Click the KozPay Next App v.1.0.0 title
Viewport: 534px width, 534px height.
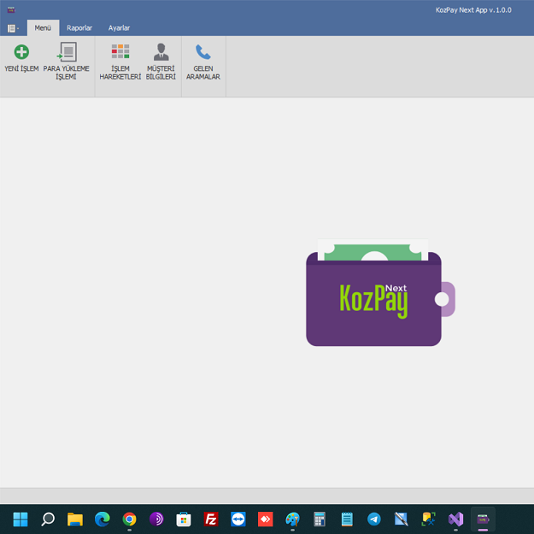[473, 10]
